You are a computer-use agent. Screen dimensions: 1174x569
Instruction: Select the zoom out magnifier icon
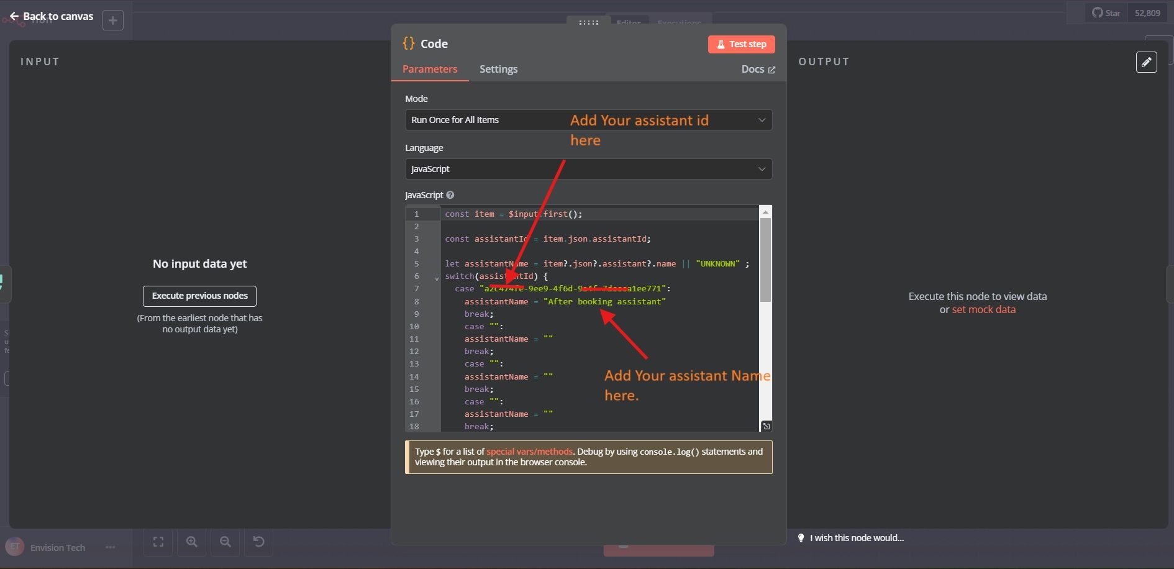[225, 542]
